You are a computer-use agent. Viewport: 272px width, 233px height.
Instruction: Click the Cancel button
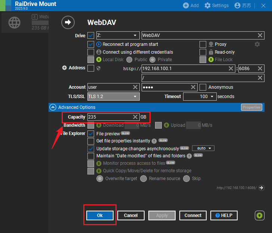pyautogui.click(x=131, y=215)
